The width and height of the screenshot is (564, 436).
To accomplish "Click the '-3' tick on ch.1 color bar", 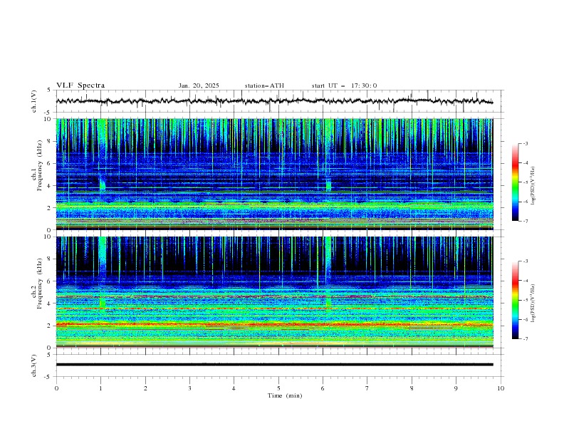I will (x=526, y=143).
